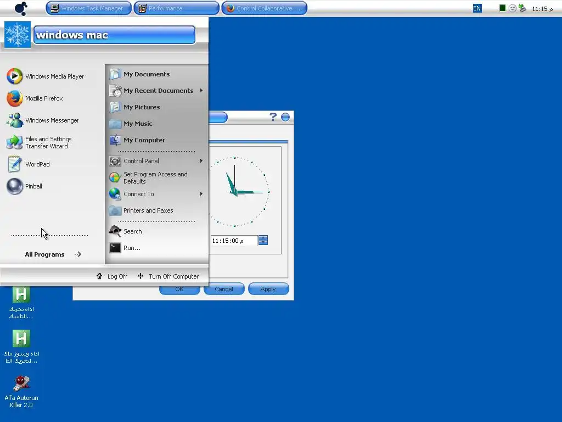Viewport: 562px width, 422px height.
Task: Select desktop shortcut labeled اداه ويندوز ماك
Action: (21, 347)
